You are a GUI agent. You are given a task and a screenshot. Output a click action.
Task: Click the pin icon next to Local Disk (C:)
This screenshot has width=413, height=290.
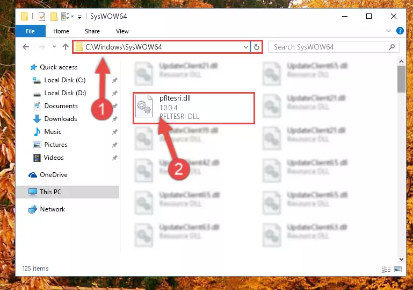[x=114, y=80]
